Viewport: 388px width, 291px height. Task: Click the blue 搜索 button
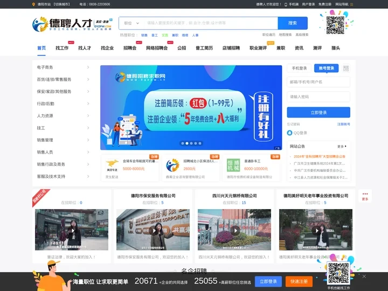pyautogui.click(x=293, y=23)
